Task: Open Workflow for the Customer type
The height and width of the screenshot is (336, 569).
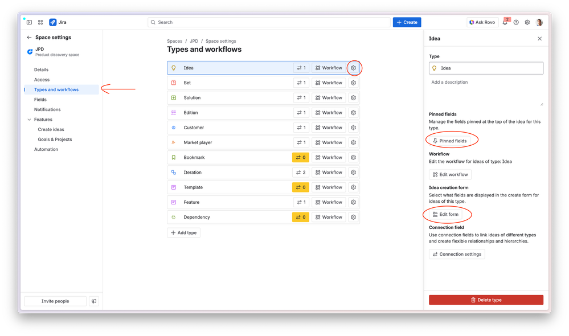Action: coord(329,128)
